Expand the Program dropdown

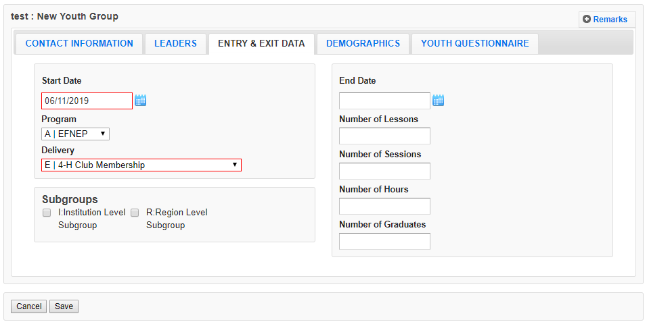(x=75, y=134)
